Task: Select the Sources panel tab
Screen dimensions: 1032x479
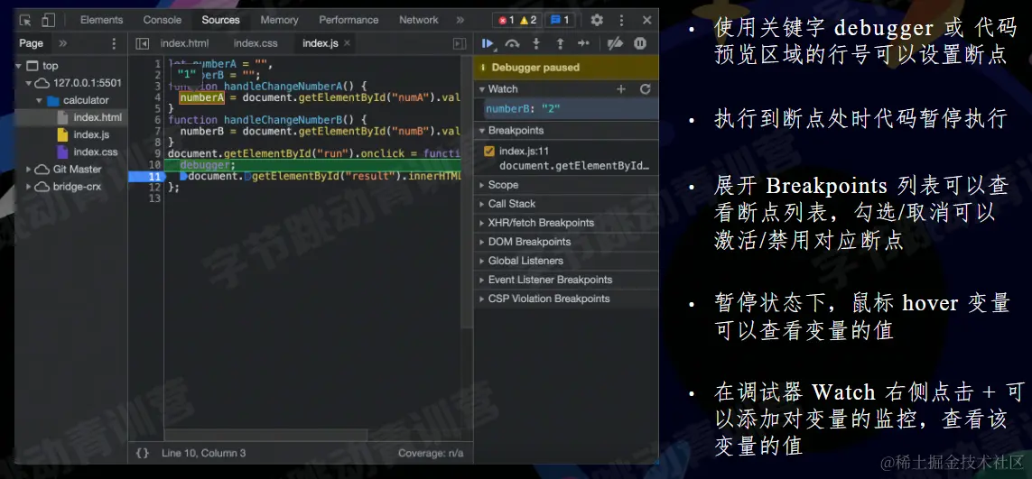Action: 220,20
